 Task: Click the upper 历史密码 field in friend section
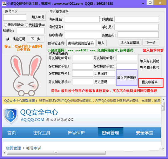104,73
